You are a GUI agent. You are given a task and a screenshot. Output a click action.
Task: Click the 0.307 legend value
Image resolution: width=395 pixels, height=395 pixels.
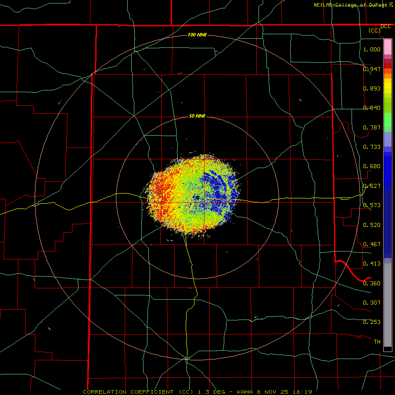coord(372,303)
